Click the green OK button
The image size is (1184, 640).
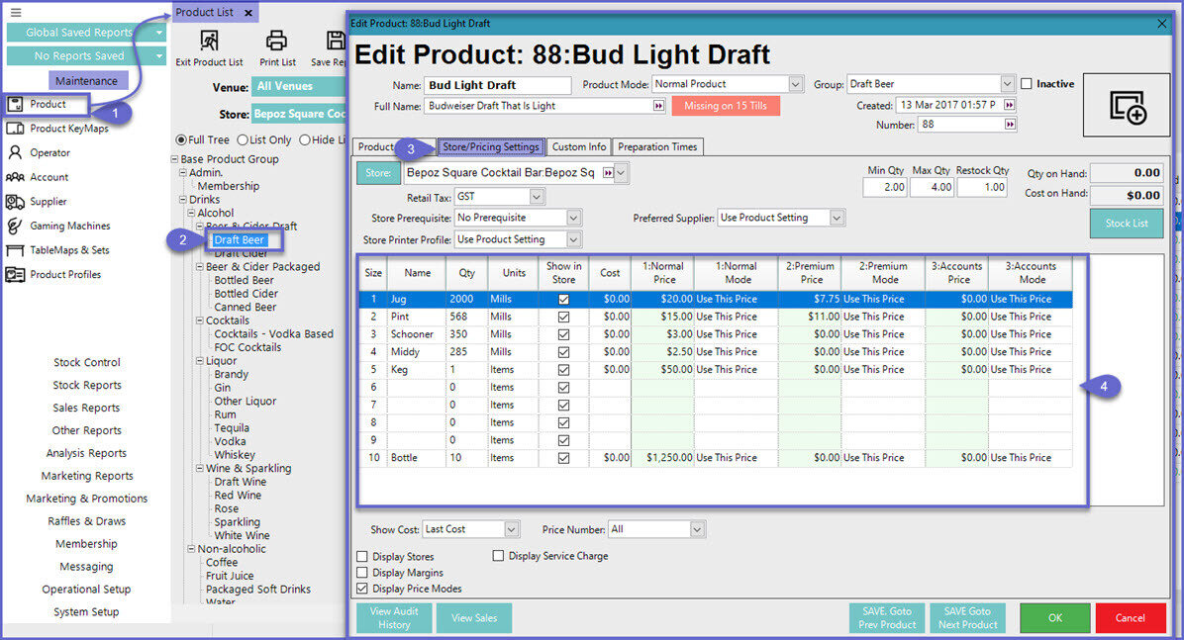click(x=1054, y=618)
